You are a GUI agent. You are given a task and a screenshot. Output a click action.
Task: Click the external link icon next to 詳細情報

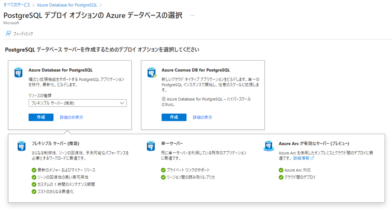pos(312,158)
